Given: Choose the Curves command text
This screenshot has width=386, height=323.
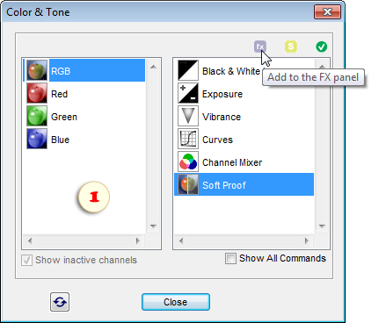Looking at the screenshot, I should (x=217, y=140).
